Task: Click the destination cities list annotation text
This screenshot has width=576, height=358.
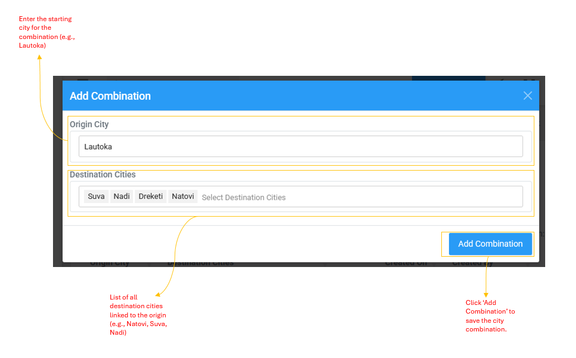Action: tap(138, 315)
